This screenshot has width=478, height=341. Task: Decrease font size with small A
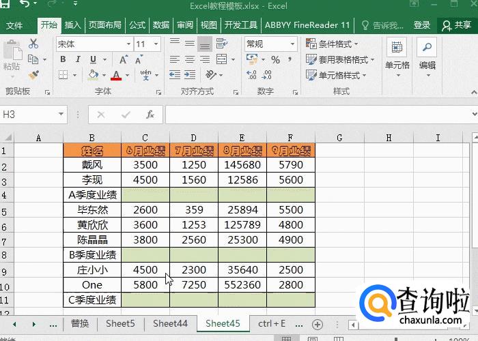point(139,60)
